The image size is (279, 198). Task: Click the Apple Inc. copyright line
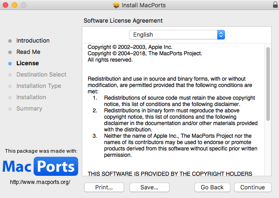click(x=130, y=47)
